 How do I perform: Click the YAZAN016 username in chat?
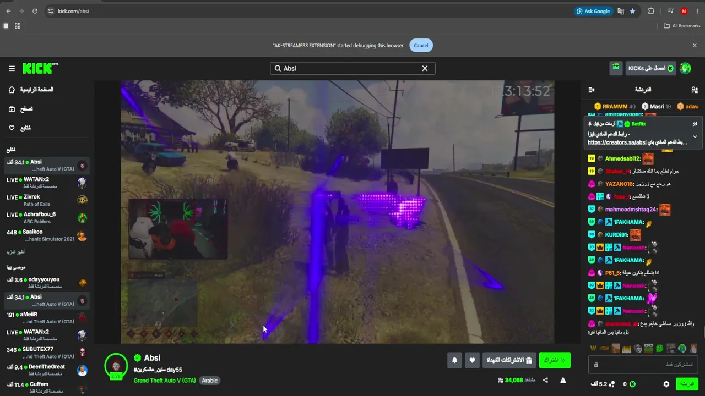click(x=619, y=184)
